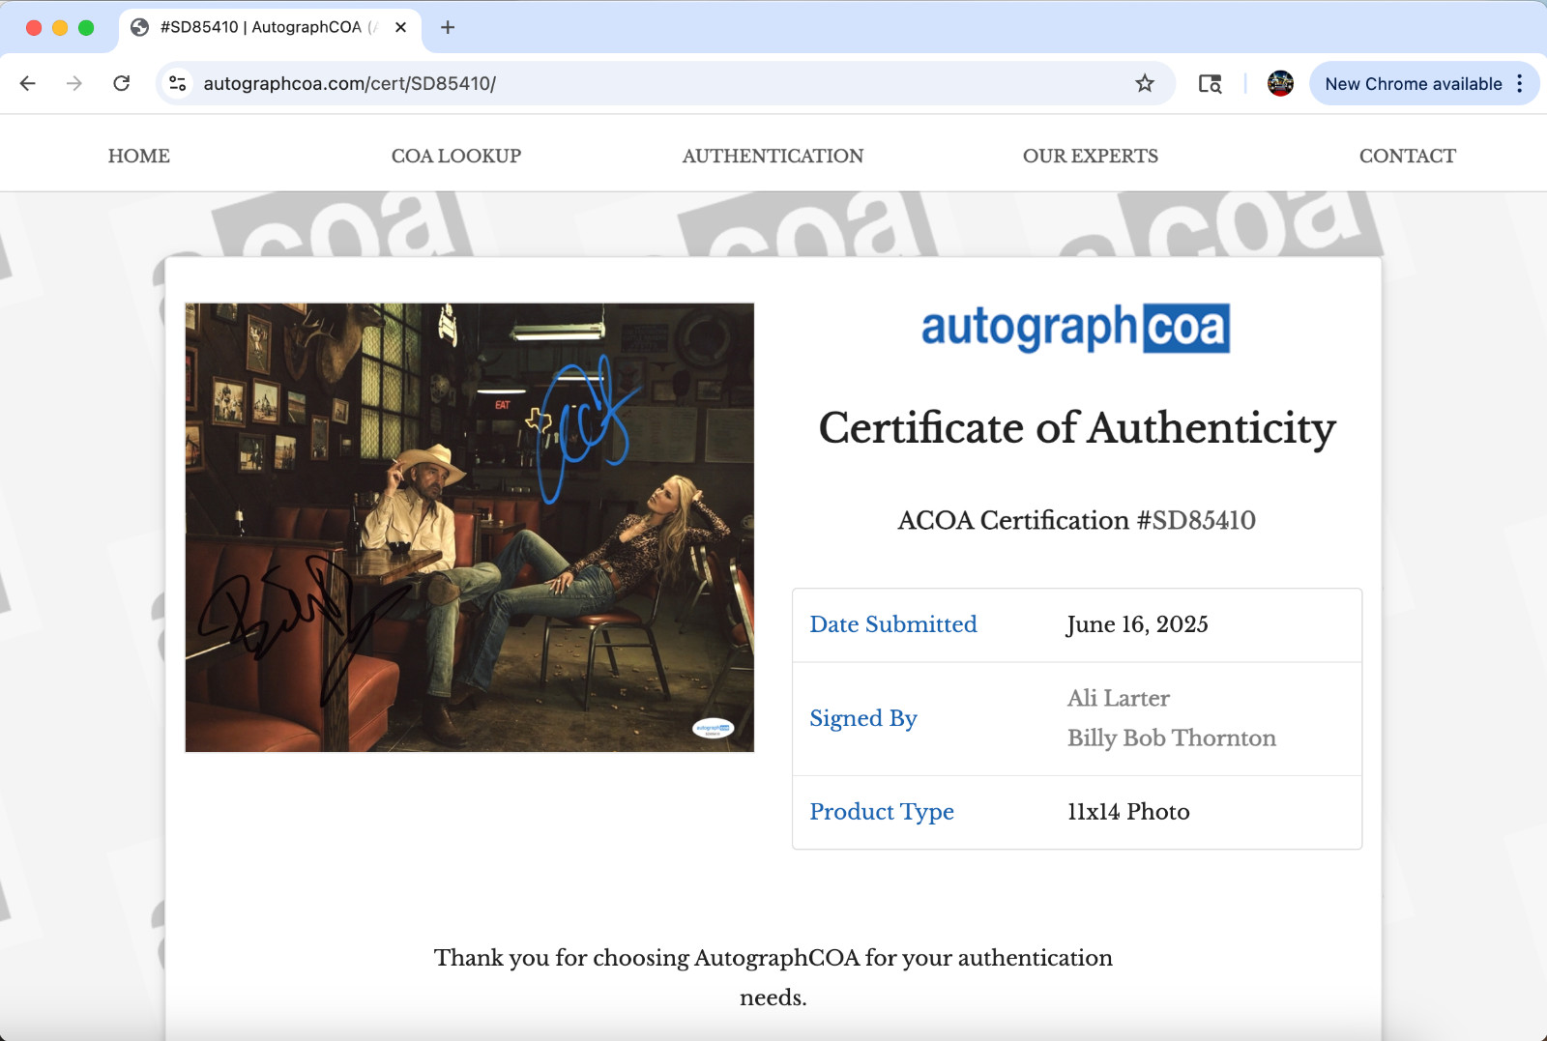The height and width of the screenshot is (1041, 1547).
Task: Open the Chrome profile avatar
Action: tap(1280, 83)
